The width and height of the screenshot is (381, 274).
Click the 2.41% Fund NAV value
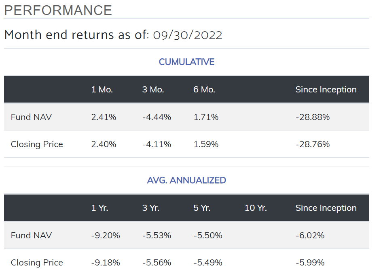104,117
